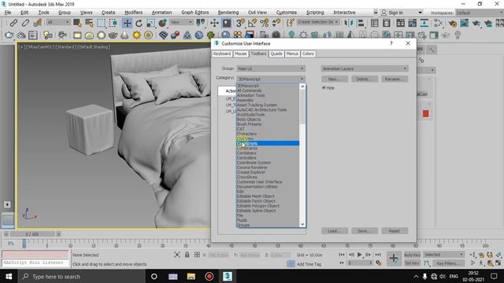
Task: Click the Mirror tool icon
Action: 348,23
